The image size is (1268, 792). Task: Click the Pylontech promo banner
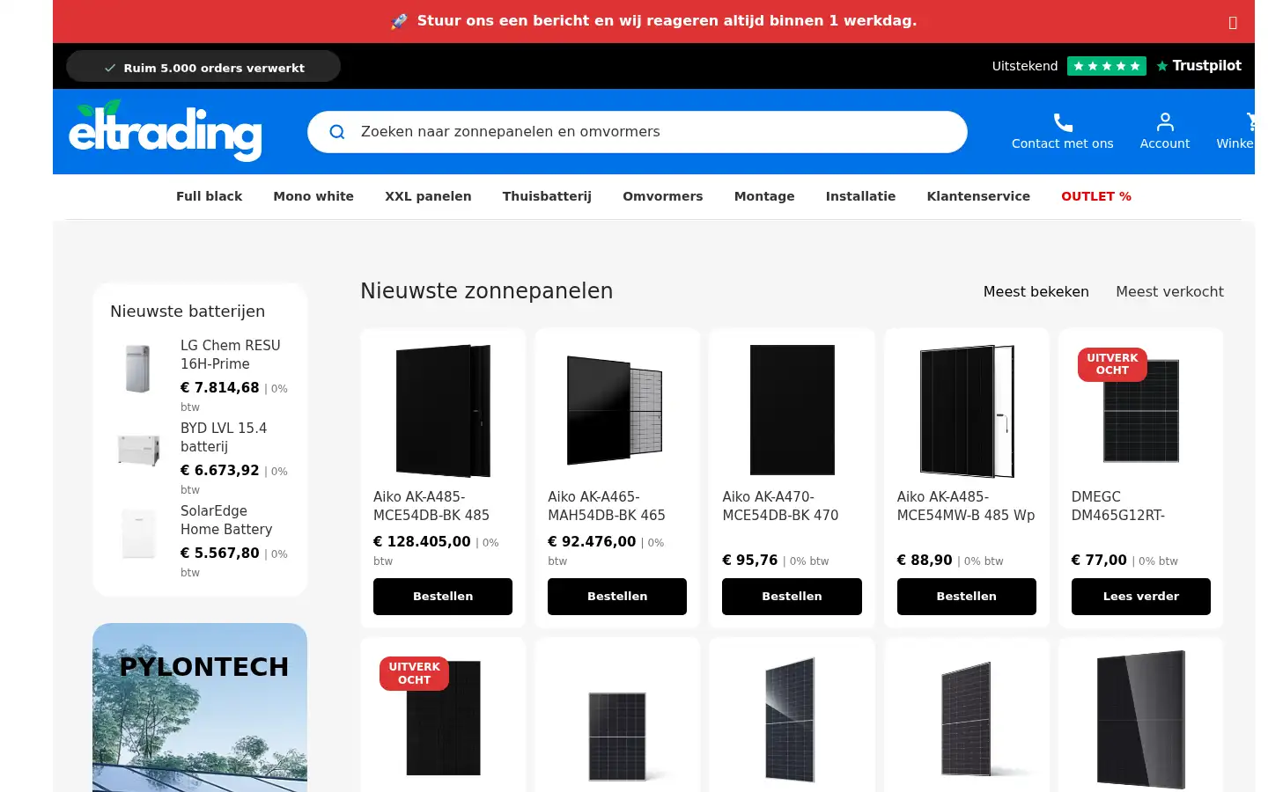(x=200, y=708)
